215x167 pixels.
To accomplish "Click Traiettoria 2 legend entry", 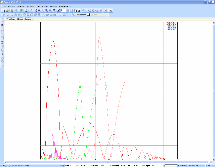I will click(171, 25).
